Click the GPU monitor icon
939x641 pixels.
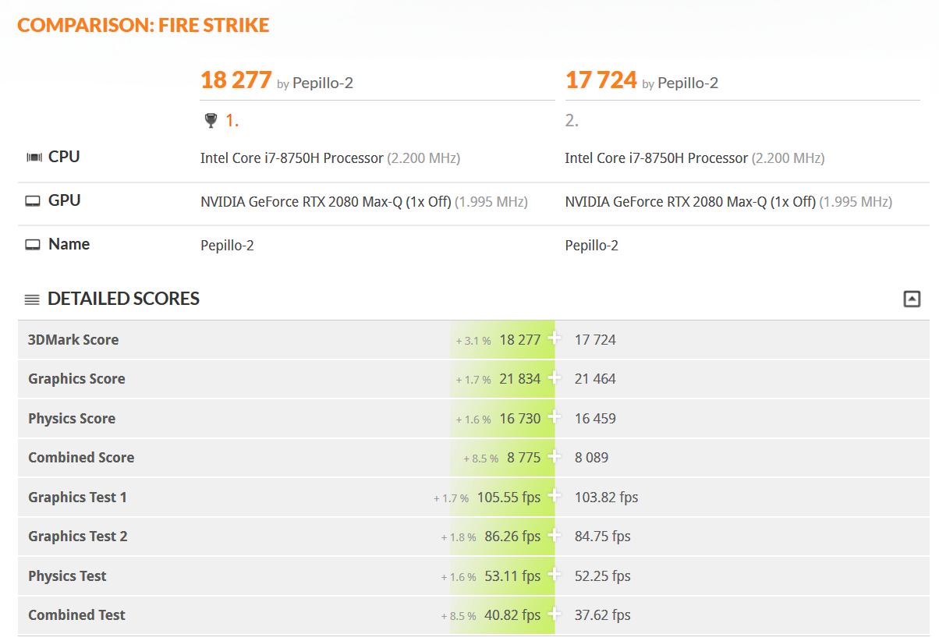33,201
